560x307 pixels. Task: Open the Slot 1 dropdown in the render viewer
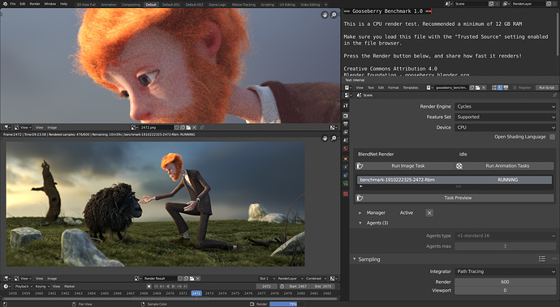[267, 279]
